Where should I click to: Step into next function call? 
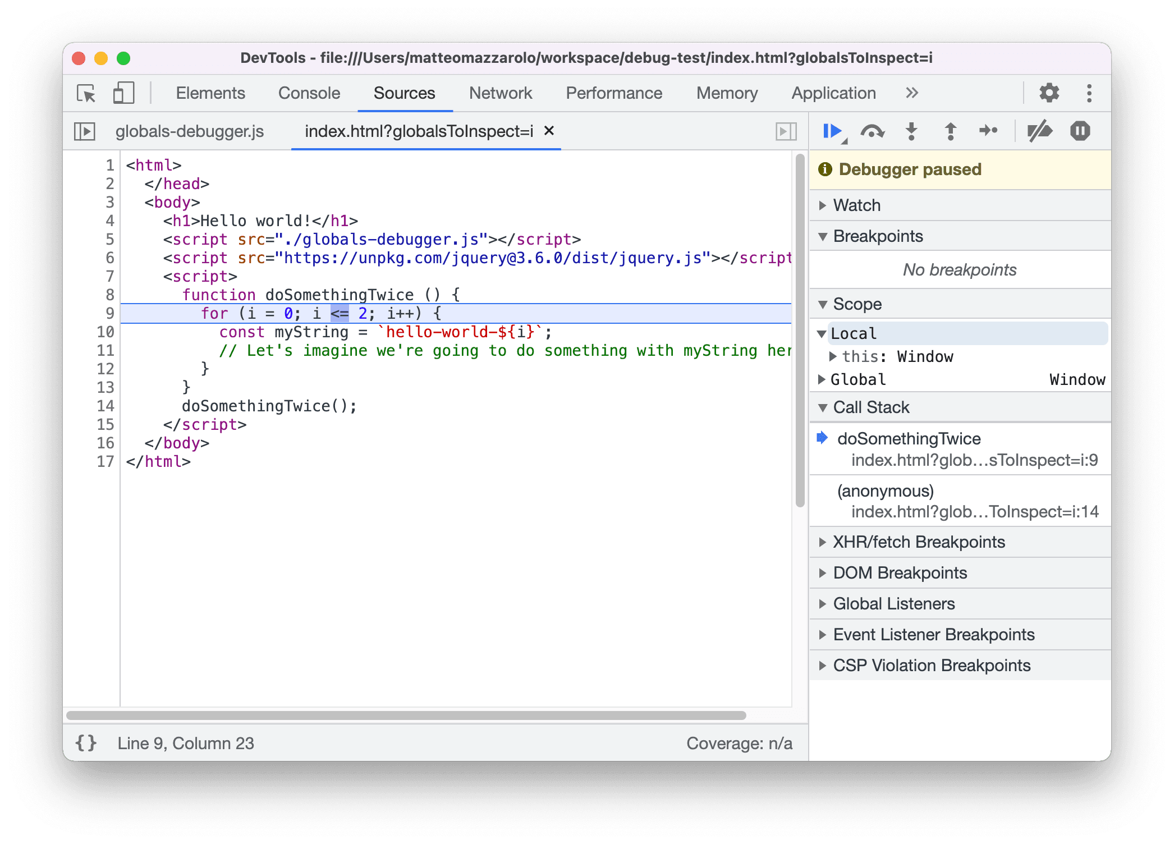(x=911, y=131)
